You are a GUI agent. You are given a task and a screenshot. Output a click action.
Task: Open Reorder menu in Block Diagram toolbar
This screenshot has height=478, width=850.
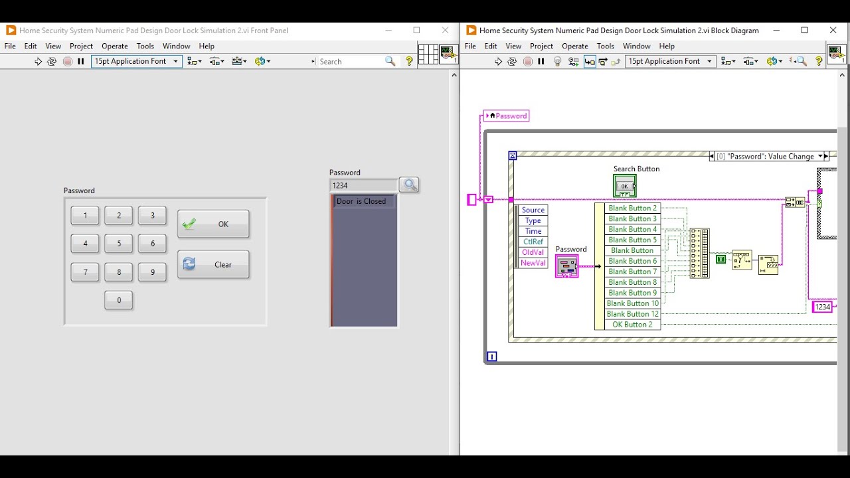coord(774,61)
